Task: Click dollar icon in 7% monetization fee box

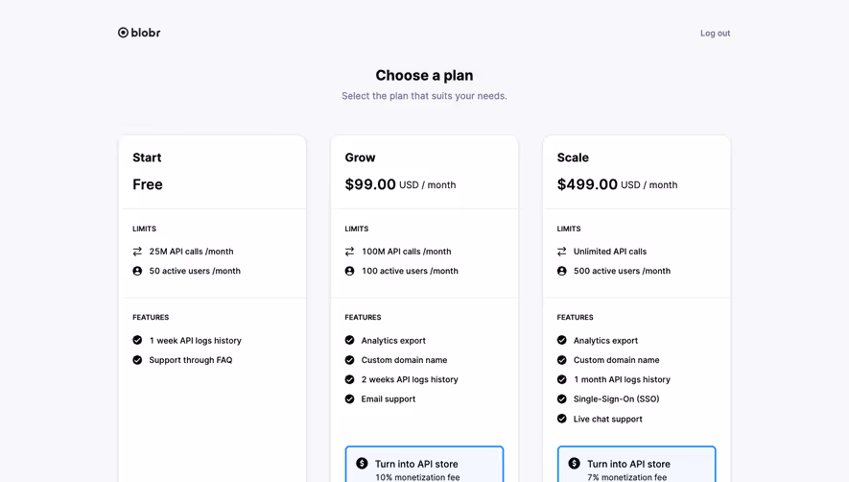Action: [574, 464]
